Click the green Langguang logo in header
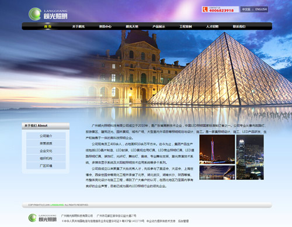This screenshot has height=227, width=292. click(48, 14)
